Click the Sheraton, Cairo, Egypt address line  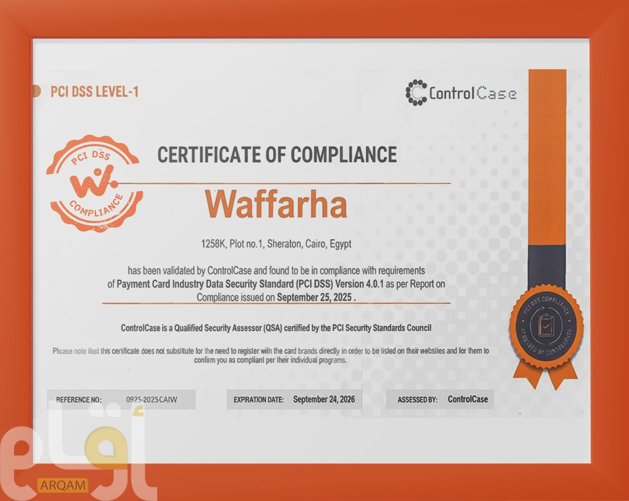pos(276,244)
